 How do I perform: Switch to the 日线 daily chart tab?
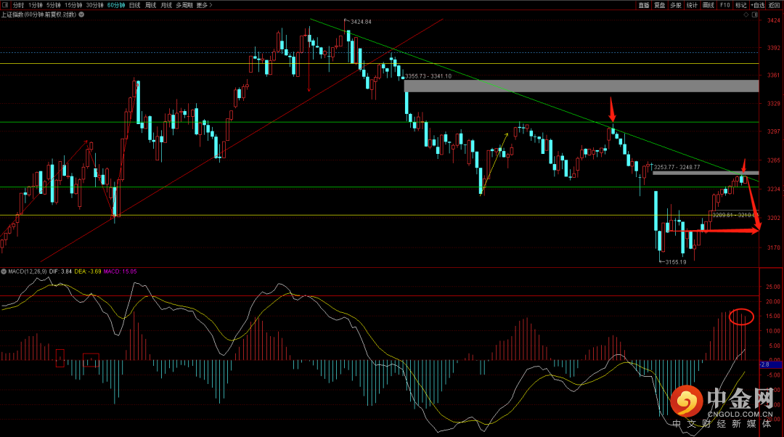[134, 5]
